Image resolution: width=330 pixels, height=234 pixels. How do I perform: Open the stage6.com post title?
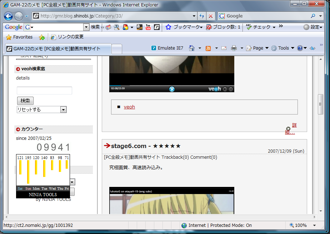pos(146,146)
